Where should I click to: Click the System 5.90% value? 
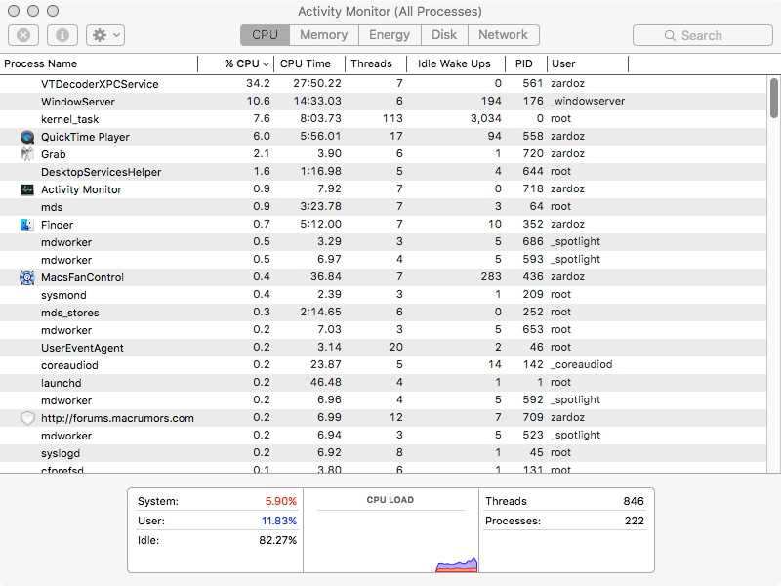tap(280, 501)
